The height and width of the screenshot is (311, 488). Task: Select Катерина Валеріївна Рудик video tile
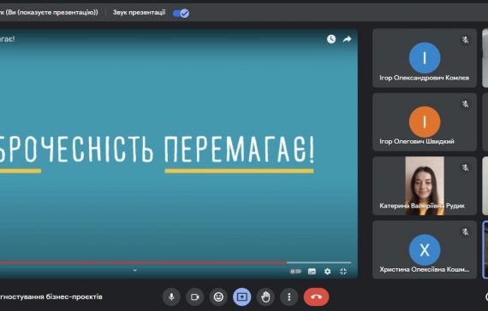pyautogui.click(x=425, y=185)
